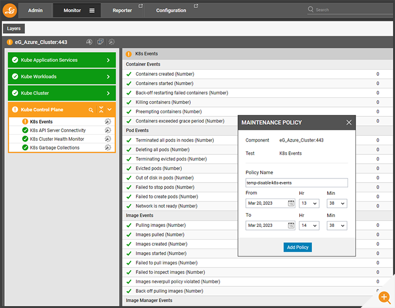The height and width of the screenshot is (308, 395).
Task: Click the top Search box
Action: click(x=350, y=10)
